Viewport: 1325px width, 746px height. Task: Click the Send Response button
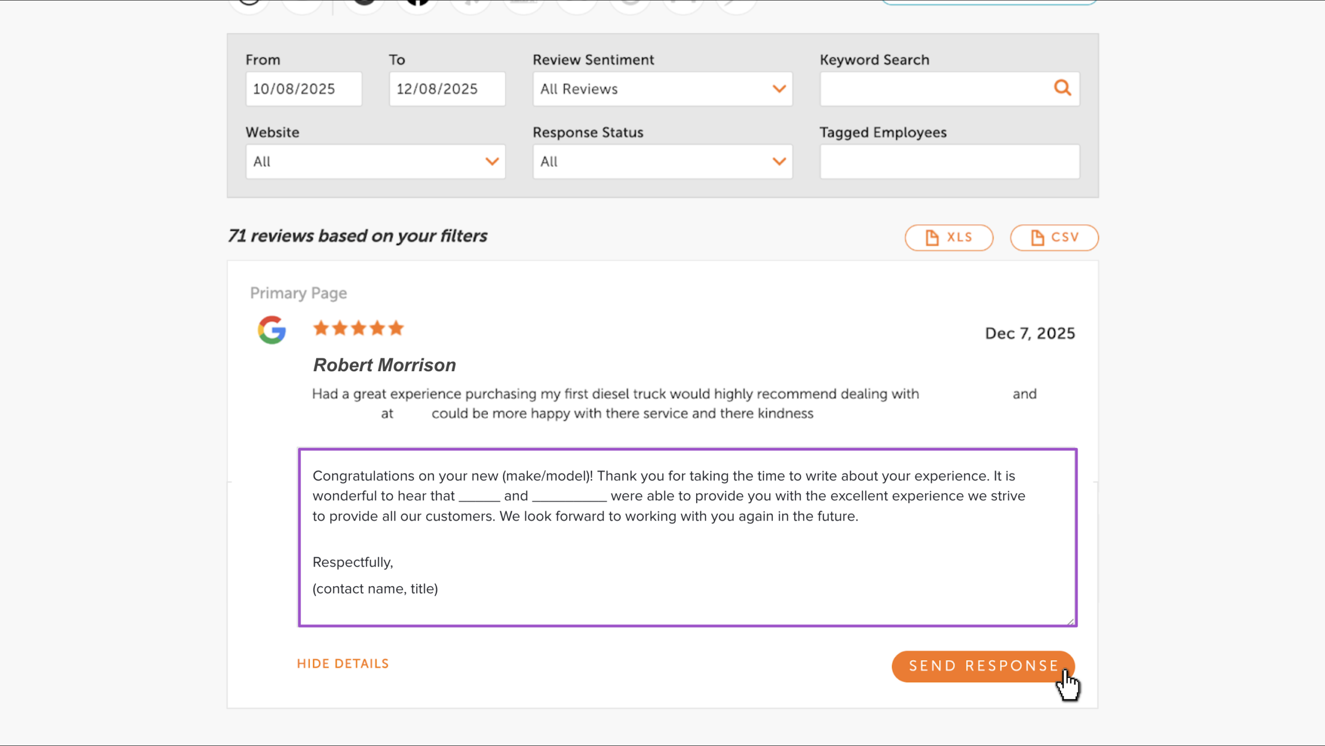click(983, 666)
